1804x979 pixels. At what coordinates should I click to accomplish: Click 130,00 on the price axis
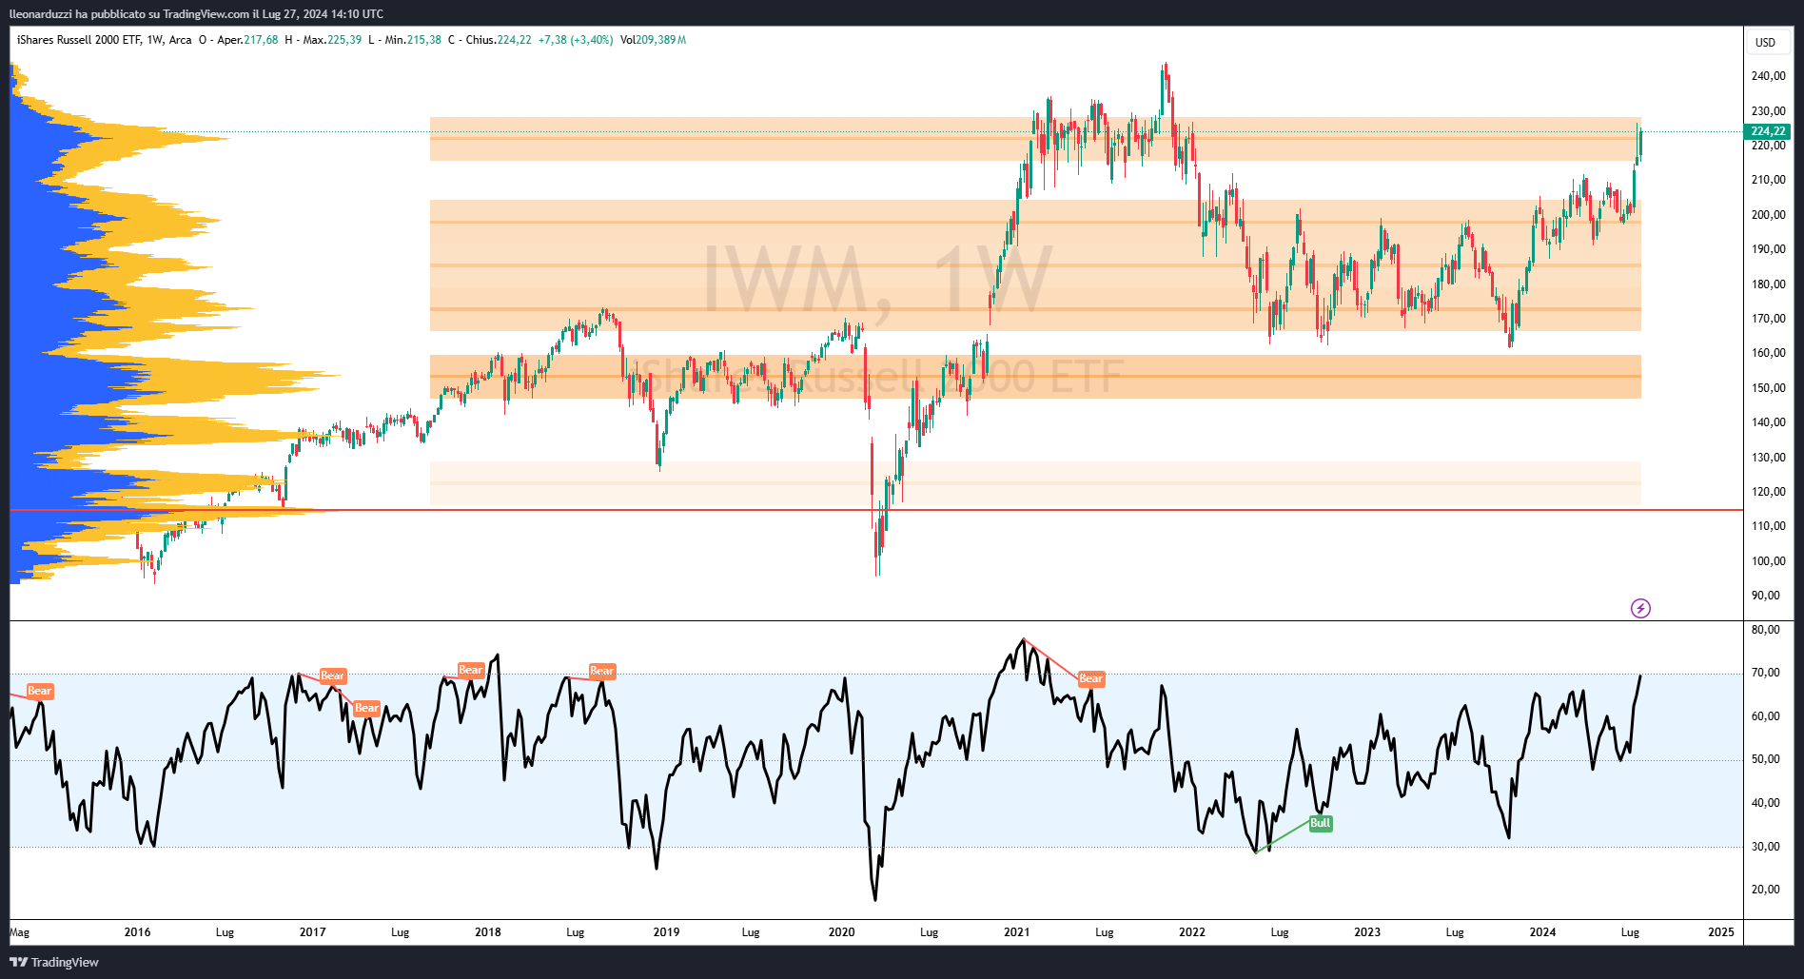[1769, 458]
